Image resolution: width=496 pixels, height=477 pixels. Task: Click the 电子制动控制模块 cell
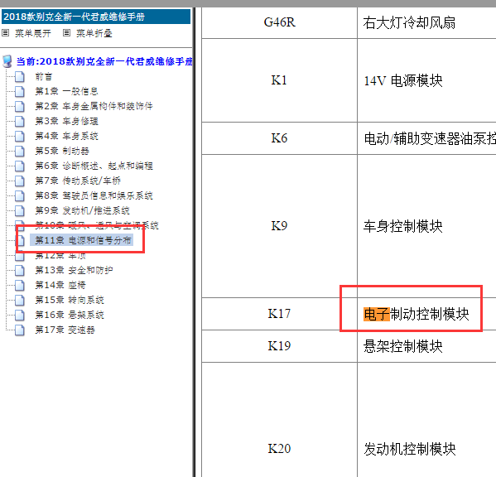426,314
